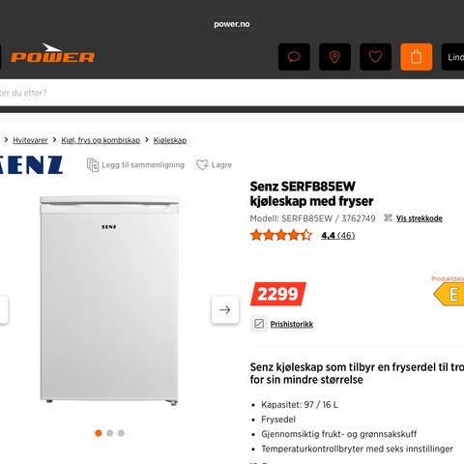464x464 pixels.
Task: Click the energy label E badge
Action: coord(449,294)
